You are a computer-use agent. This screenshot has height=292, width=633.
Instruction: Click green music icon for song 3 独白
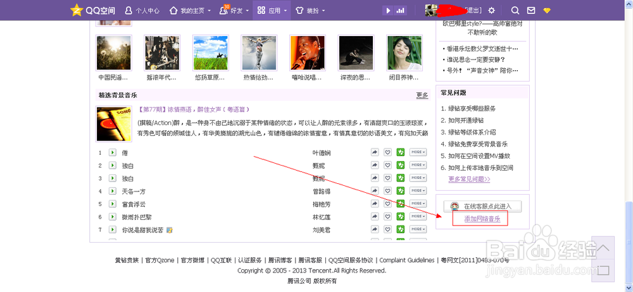tap(401, 178)
